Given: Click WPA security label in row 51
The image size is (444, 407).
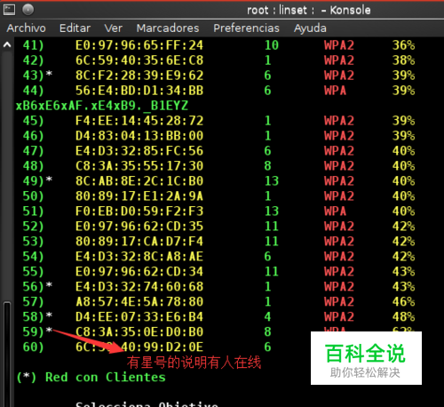Looking at the screenshot, I should (335, 211).
